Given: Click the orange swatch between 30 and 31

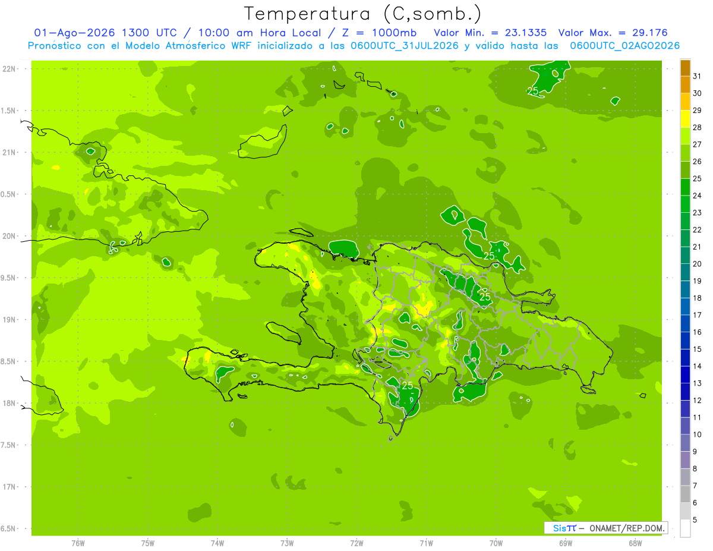Looking at the screenshot, I should 685,84.
